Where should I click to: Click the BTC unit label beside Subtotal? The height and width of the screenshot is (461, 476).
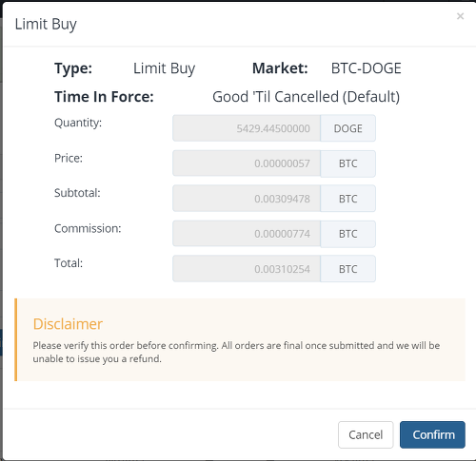coord(348,199)
